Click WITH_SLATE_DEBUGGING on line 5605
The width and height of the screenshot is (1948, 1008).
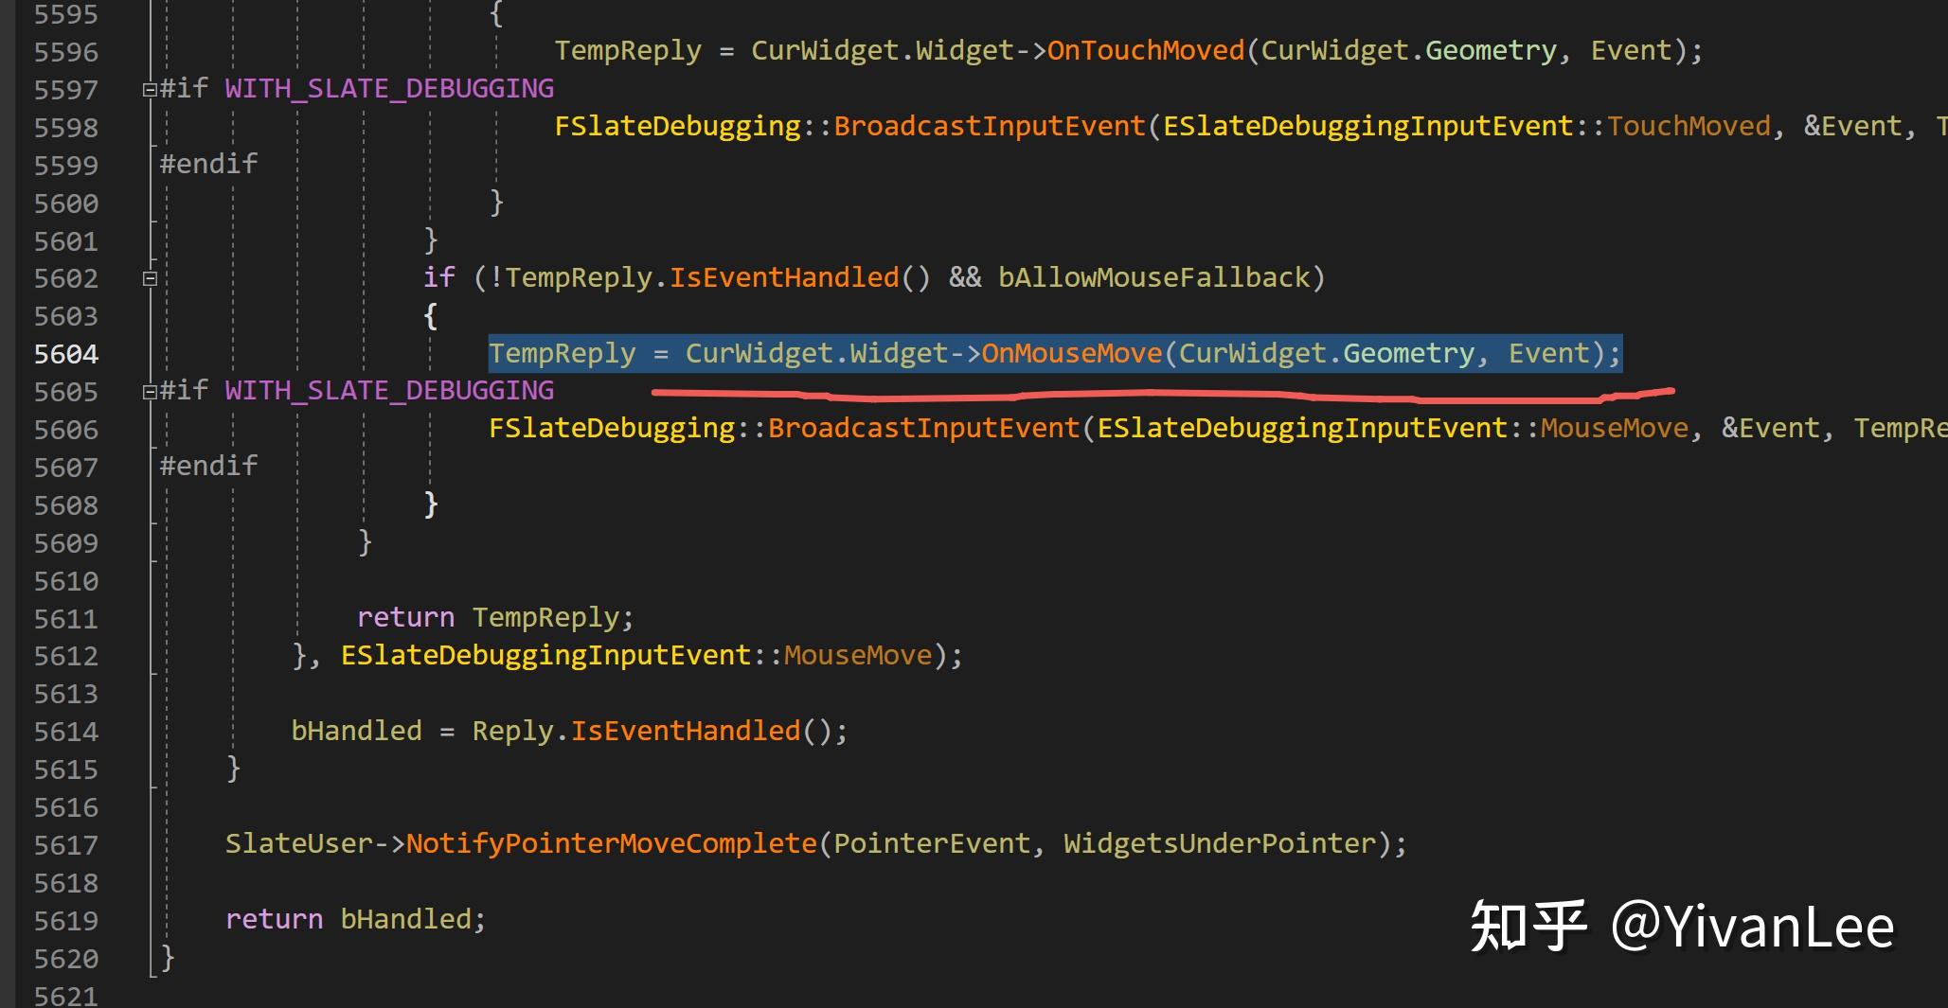tap(389, 391)
